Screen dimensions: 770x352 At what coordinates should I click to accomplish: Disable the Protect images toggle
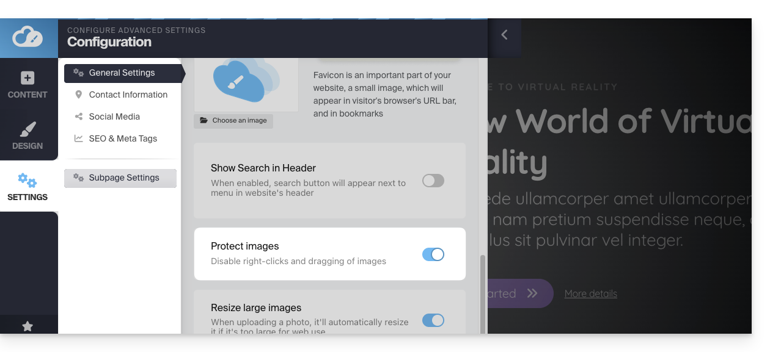(433, 254)
